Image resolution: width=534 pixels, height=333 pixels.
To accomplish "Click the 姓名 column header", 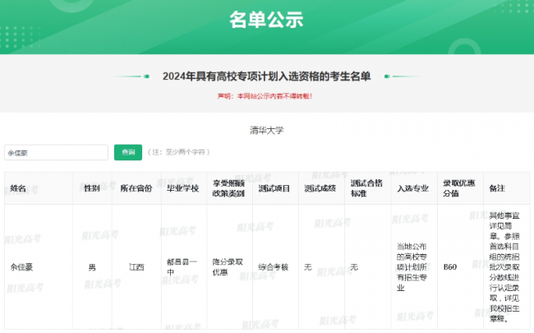I will [x=18, y=188].
